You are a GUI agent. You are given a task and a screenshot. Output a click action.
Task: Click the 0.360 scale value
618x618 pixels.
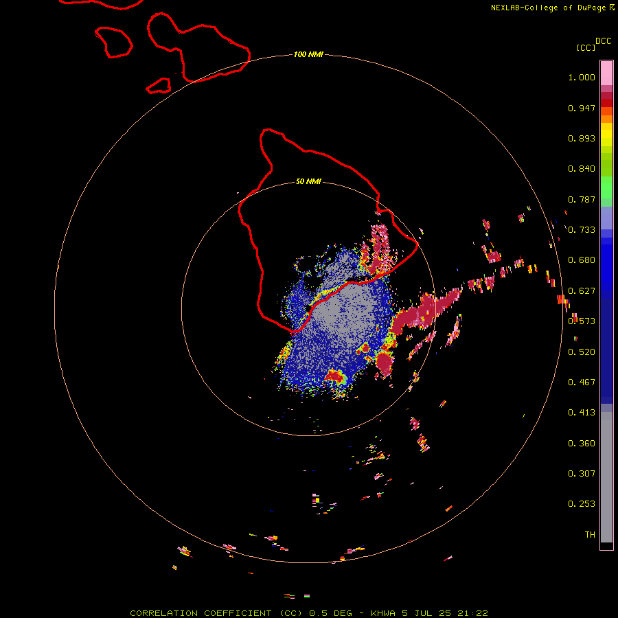click(582, 444)
